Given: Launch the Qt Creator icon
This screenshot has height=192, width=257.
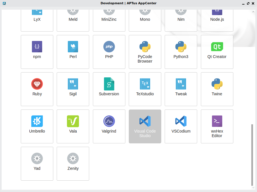Looking at the screenshot, I should click(217, 47).
